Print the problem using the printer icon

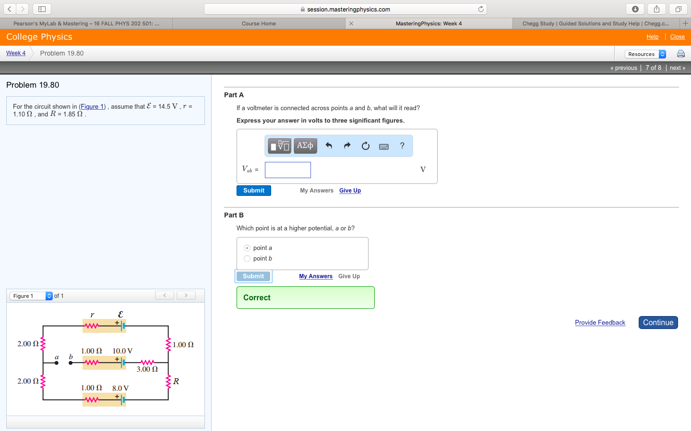click(680, 54)
